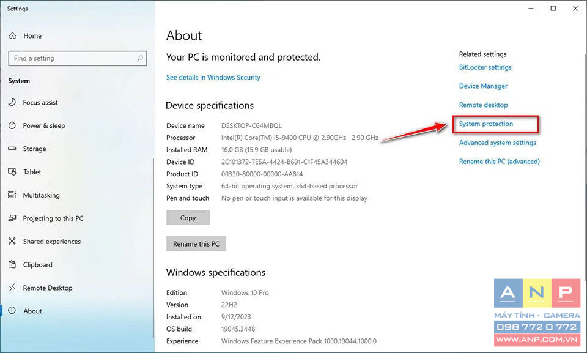Click the Tablet icon in sidebar
This screenshot has width=587, height=353.
(12, 172)
